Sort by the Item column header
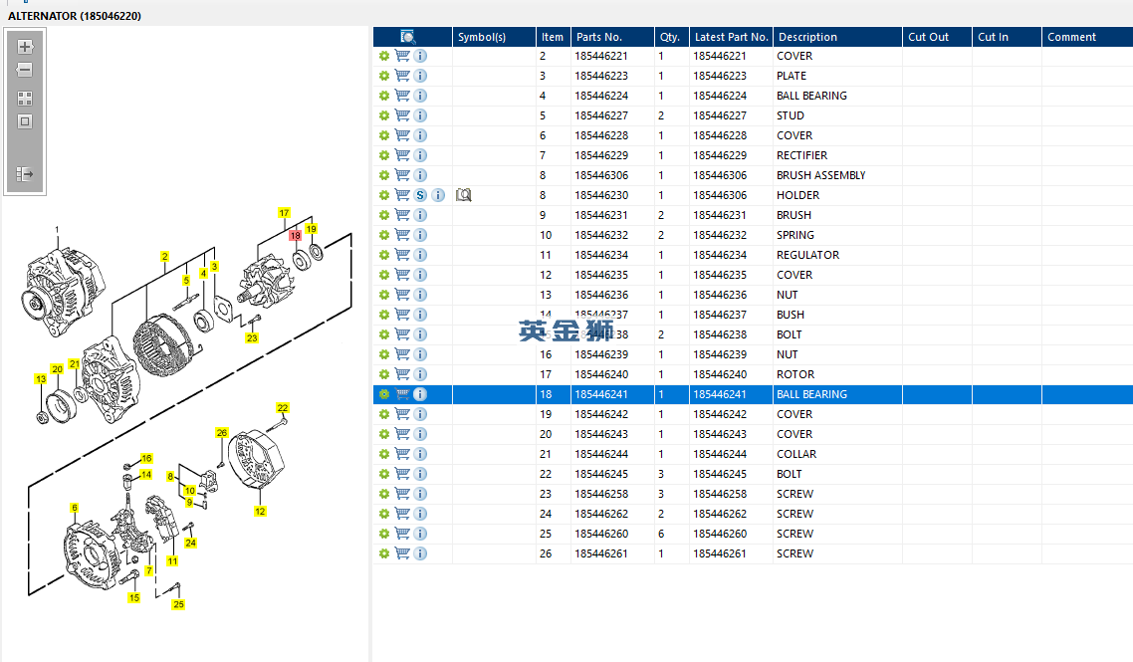The height and width of the screenshot is (662, 1133). (x=553, y=37)
